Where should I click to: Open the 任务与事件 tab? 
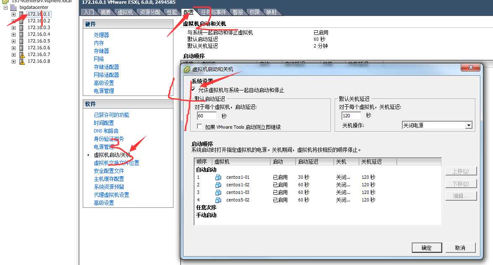pos(213,12)
